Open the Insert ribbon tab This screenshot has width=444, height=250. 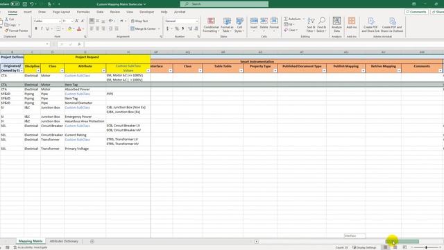coord(28,12)
